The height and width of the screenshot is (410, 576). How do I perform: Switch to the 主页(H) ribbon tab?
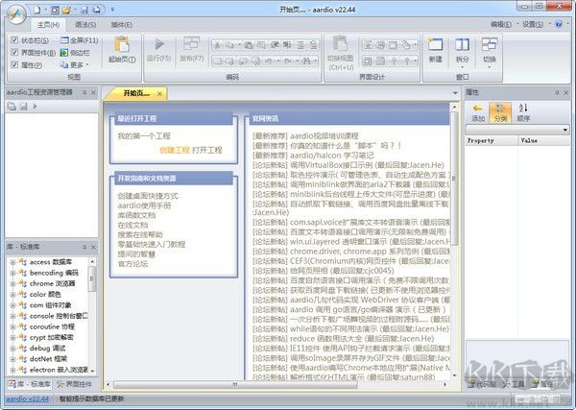[x=48, y=25]
